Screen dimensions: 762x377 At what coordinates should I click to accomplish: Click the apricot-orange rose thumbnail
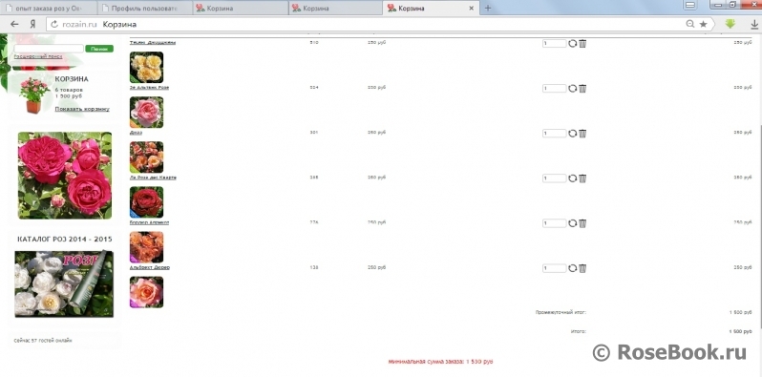point(147,247)
